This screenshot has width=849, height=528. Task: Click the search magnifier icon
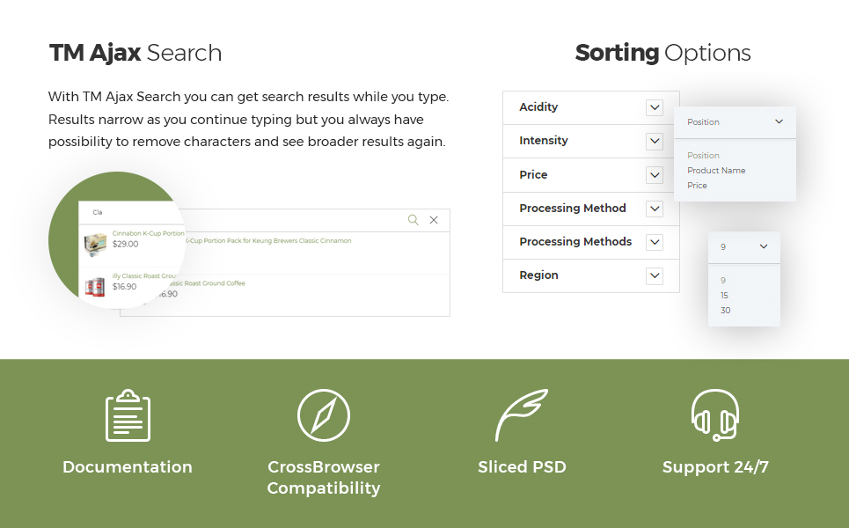(x=414, y=220)
